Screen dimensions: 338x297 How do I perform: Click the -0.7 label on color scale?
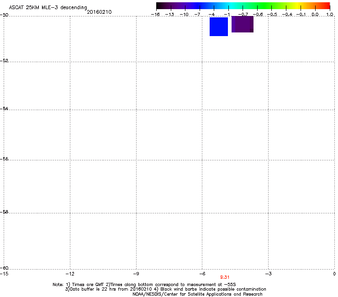pos(243,15)
